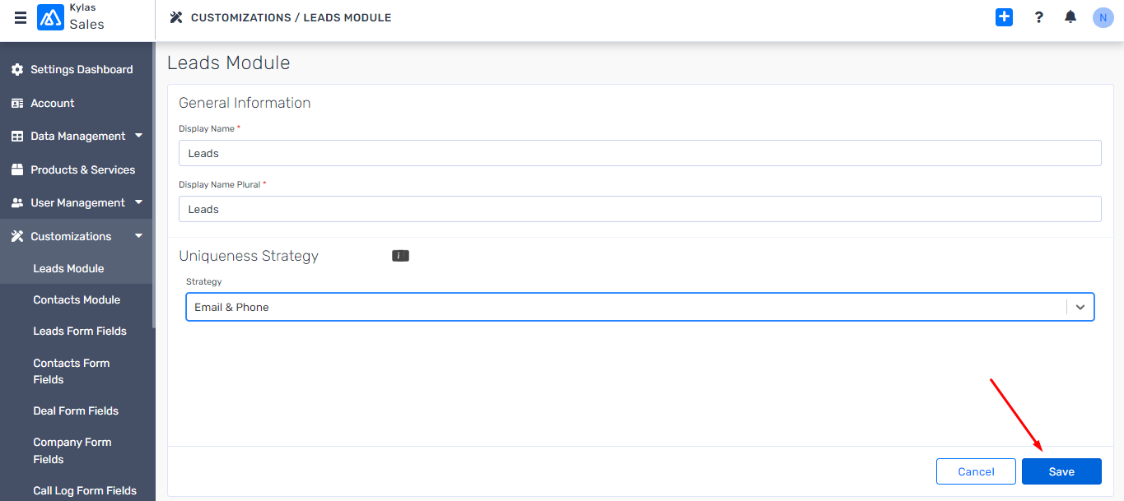
Task: Open Deal Form Fields page
Action: 76,411
